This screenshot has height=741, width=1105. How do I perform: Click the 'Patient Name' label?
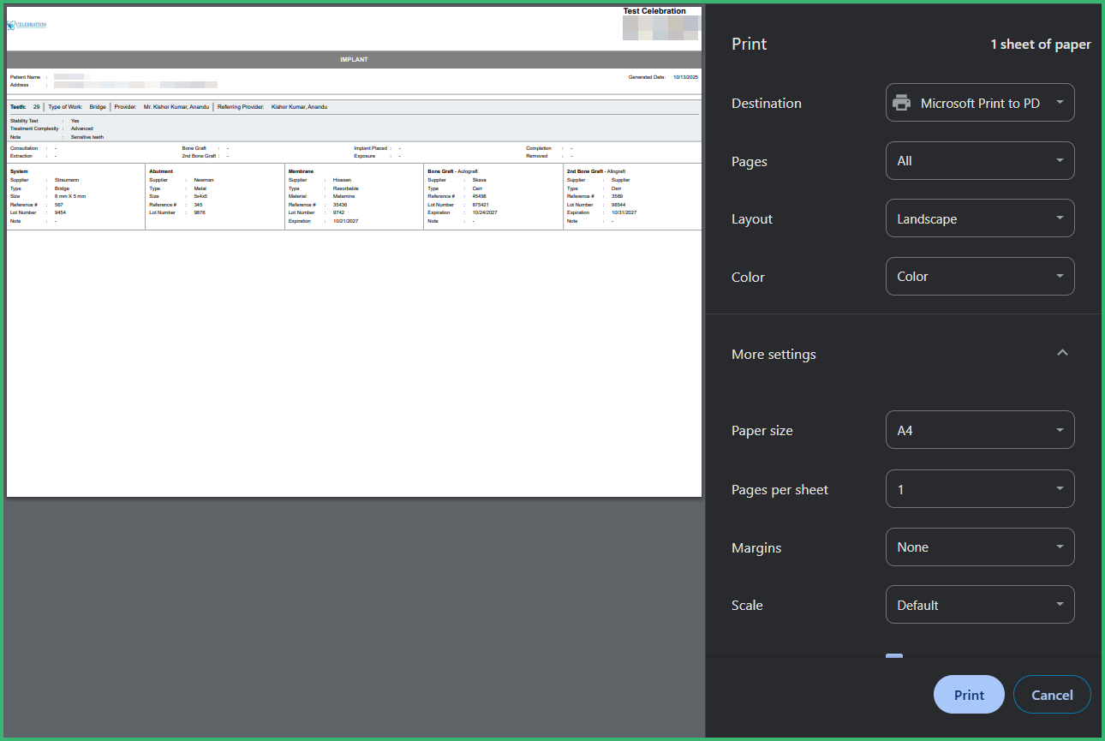pyautogui.click(x=24, y=77)
